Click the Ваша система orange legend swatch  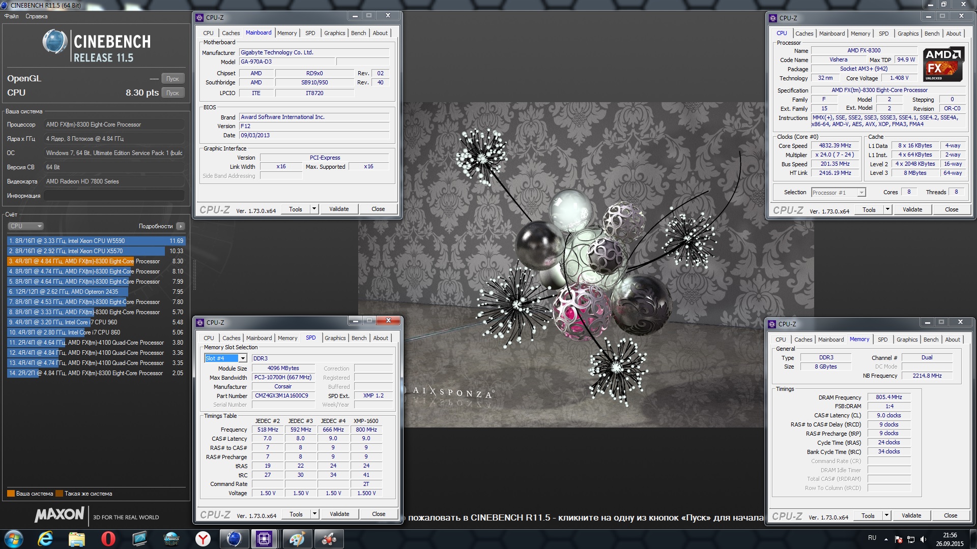(11, 494)
